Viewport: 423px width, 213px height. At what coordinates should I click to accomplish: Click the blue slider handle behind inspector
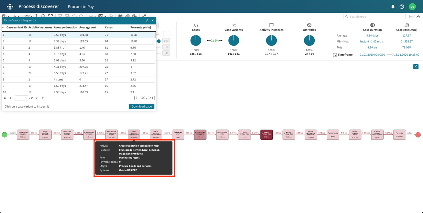pos(159,41)
